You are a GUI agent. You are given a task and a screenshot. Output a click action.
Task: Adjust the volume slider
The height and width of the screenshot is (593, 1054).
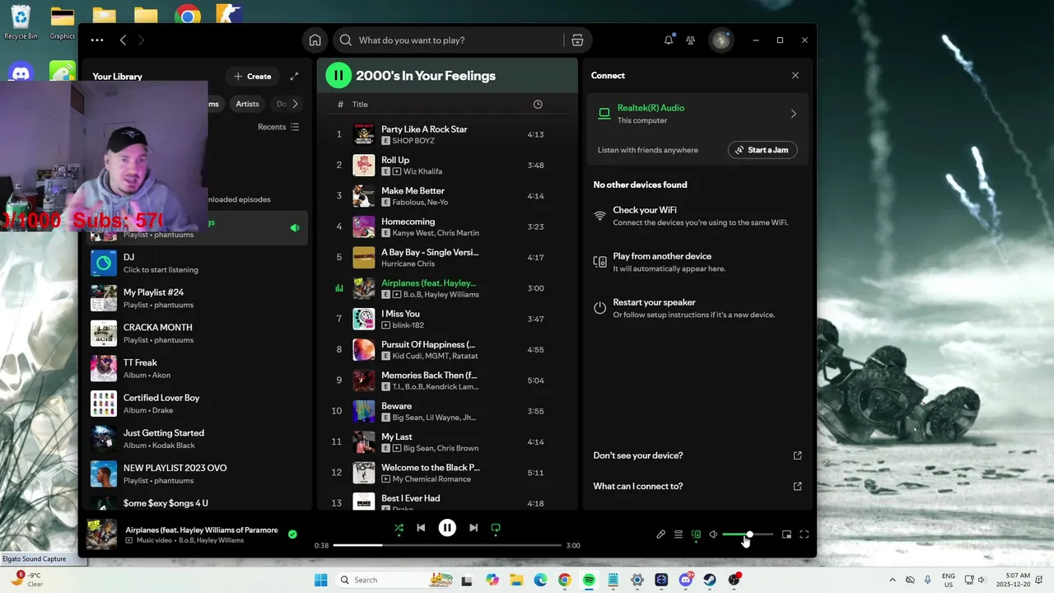[748, 535]
